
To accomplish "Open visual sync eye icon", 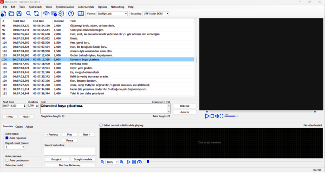I will (x=46, y=13).
